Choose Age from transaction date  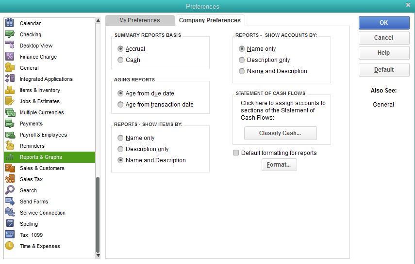(120, 104)
